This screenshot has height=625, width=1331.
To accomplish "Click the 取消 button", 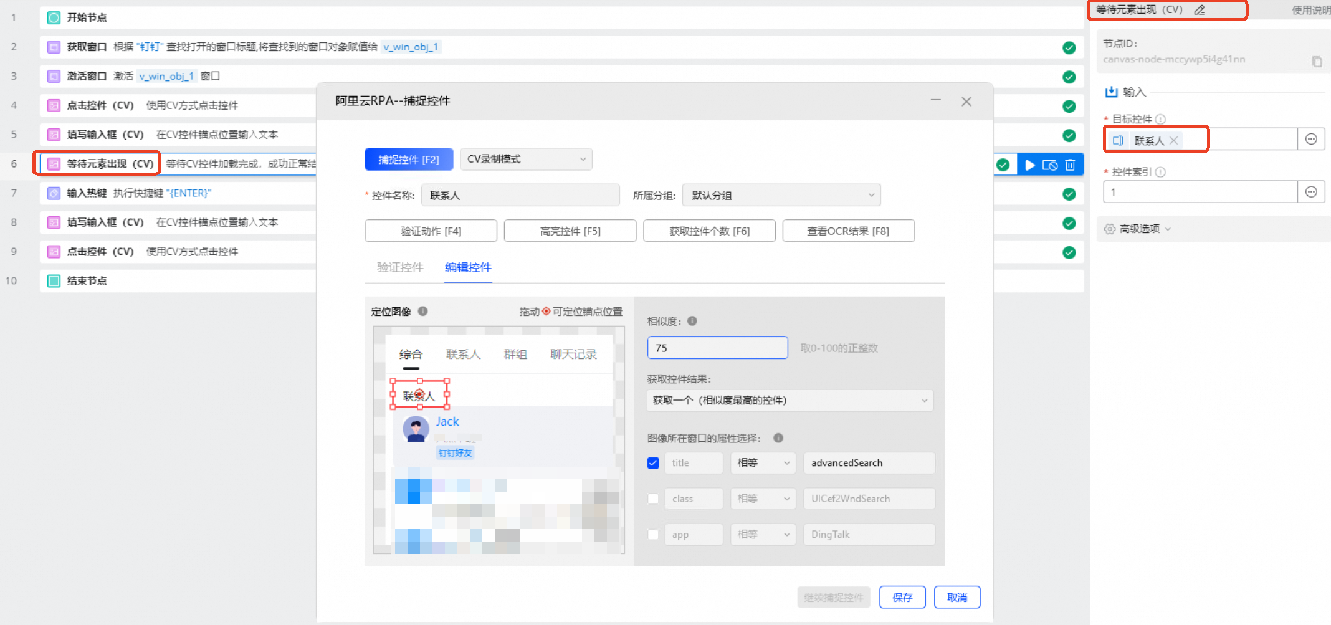I will 957,597.
